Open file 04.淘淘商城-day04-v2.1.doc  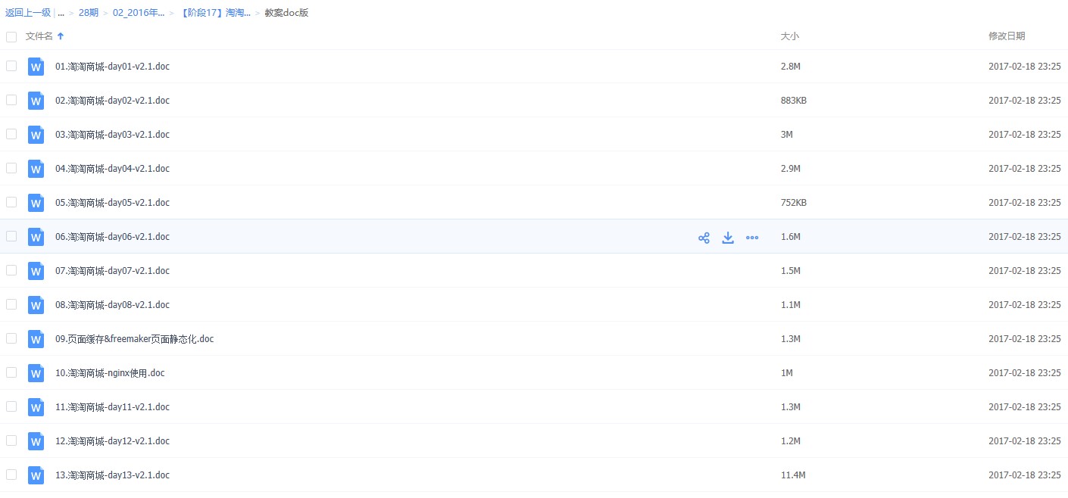click(x=112, y=169)
